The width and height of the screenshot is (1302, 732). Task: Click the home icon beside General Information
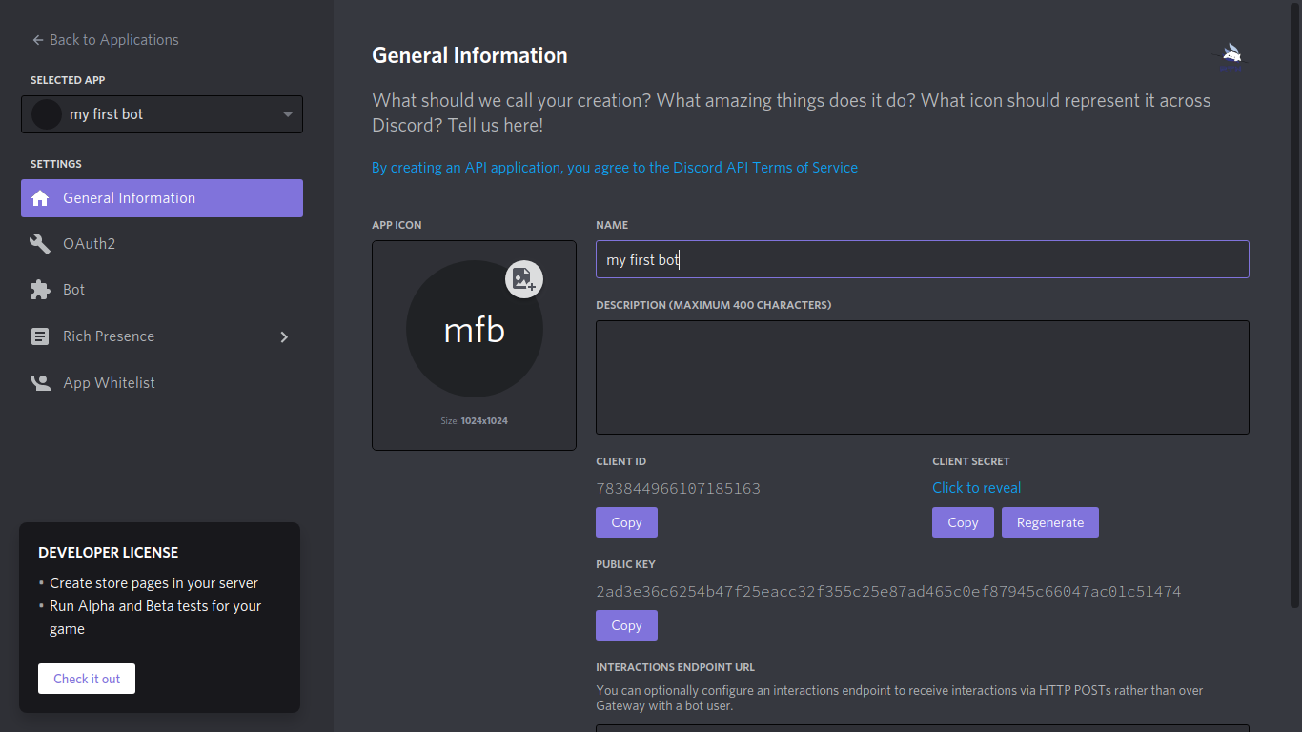40,198
